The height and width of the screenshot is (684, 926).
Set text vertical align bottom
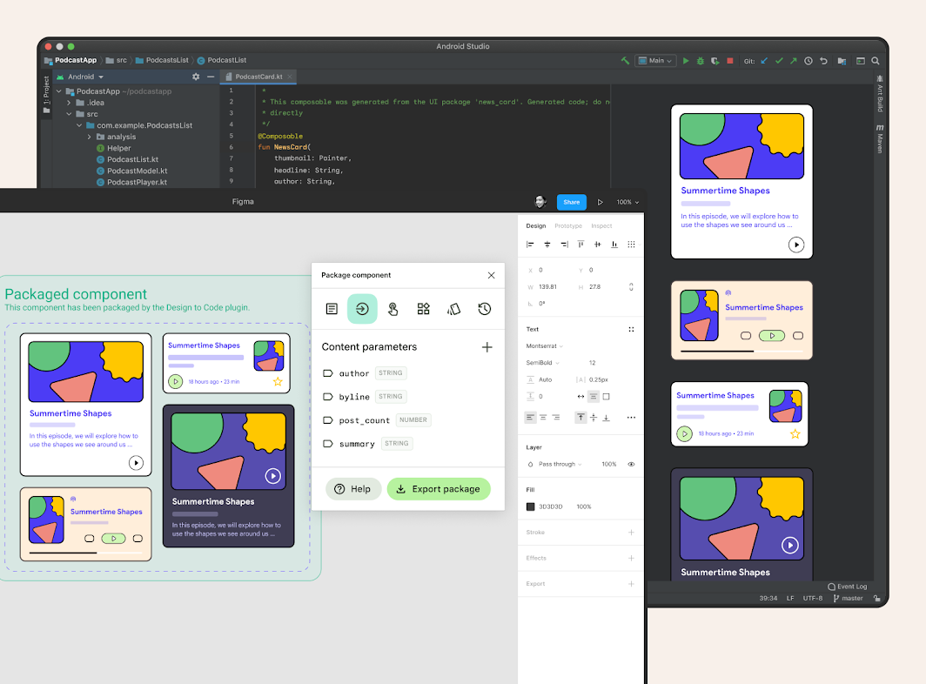point(606,417)
